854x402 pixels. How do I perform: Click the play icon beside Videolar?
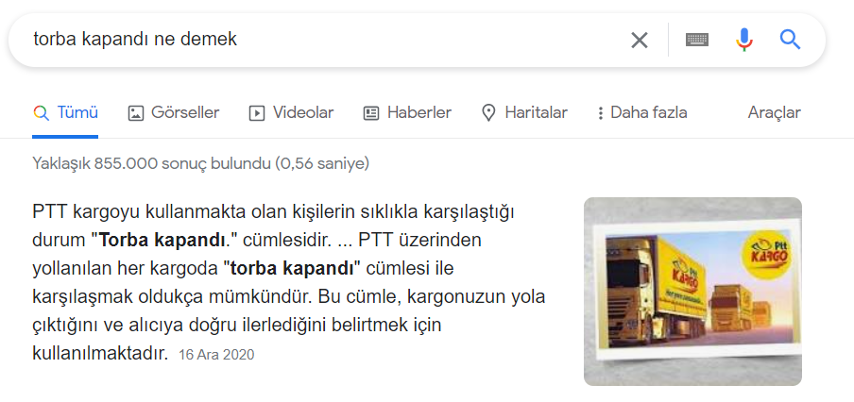click(257, 113)
